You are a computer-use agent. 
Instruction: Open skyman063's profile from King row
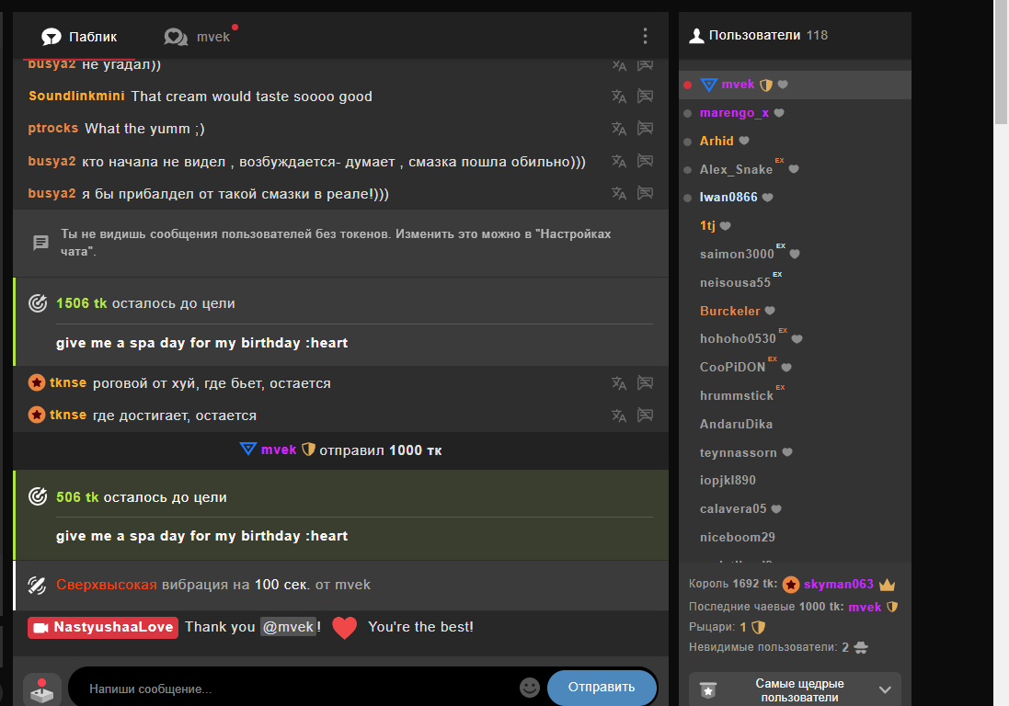(x=838, y=585)
